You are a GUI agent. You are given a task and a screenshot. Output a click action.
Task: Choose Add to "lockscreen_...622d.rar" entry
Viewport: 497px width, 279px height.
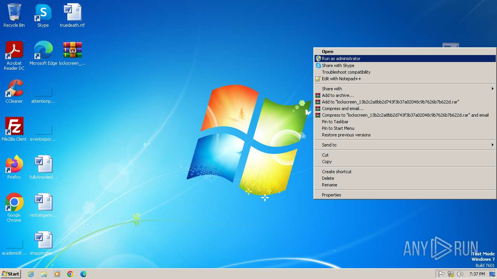coord(405,102)
